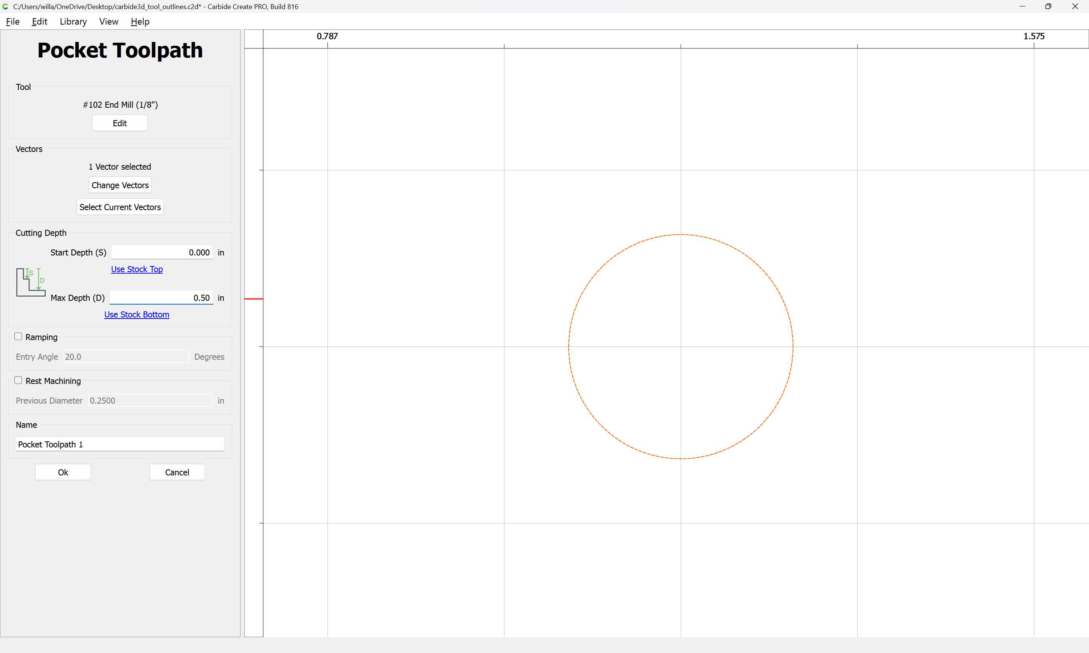Image resolution: width=1089 pixels, height=653 pixels.
Task: Click the Start Depth input field
Action: 162,252
